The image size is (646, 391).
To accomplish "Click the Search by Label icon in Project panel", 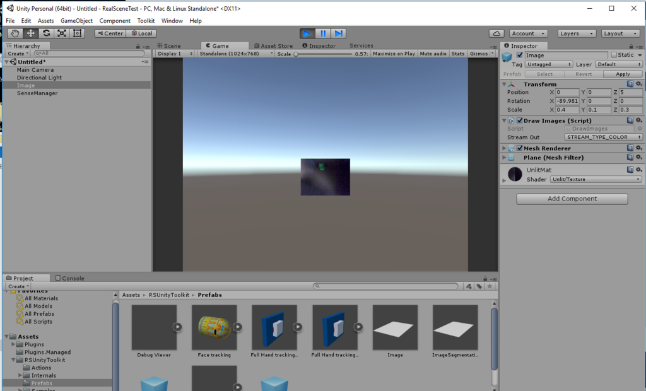I will tap(479, 286).
